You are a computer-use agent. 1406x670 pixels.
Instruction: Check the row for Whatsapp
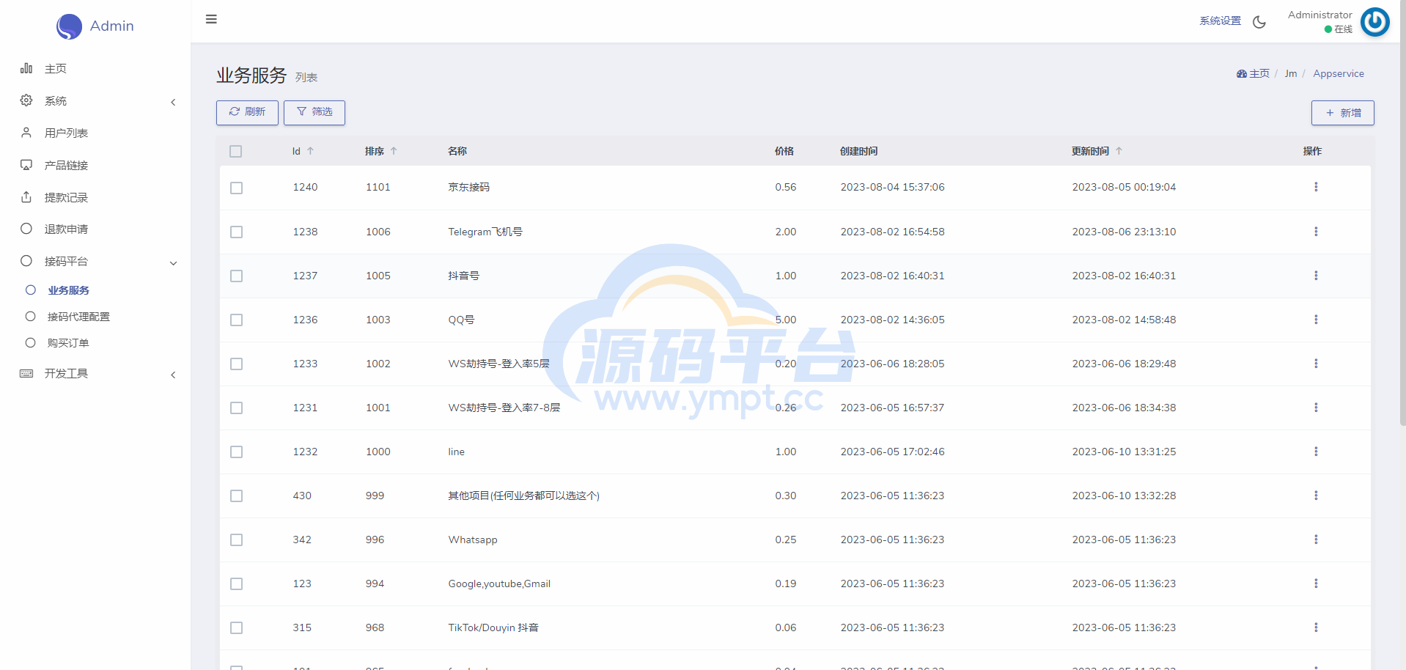236,540
